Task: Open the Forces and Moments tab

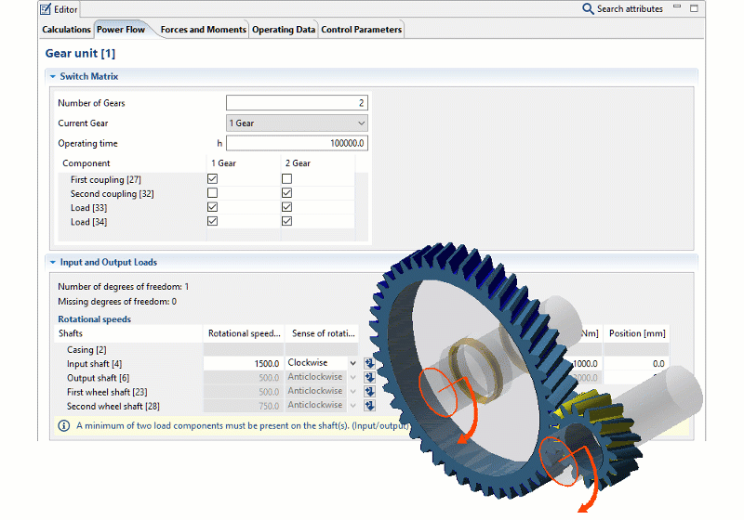Action: [203, 30]
